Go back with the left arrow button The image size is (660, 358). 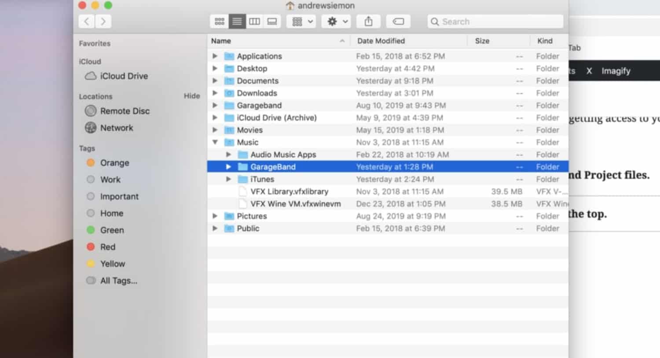pos(87,22)
